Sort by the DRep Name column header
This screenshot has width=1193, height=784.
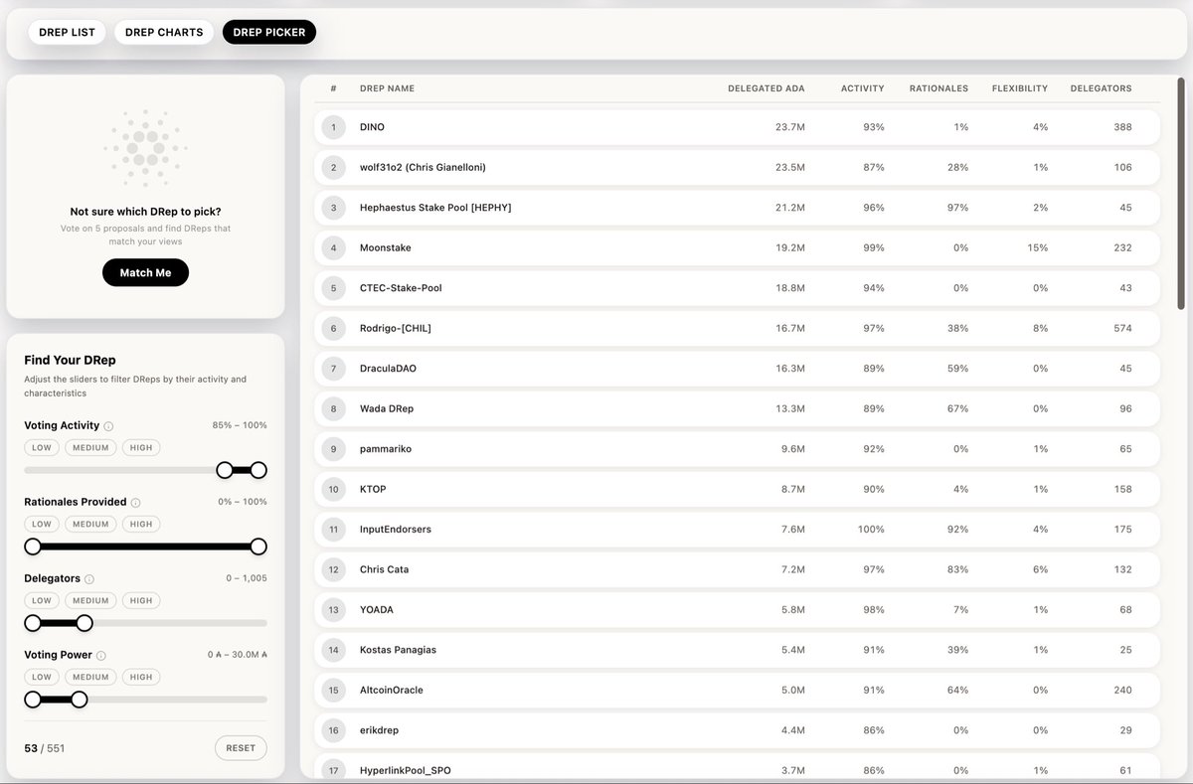(x=387, y=88)
